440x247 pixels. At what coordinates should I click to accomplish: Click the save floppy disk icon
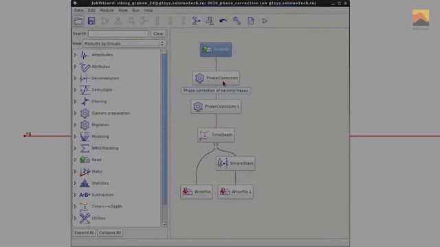tap(91, 21)
